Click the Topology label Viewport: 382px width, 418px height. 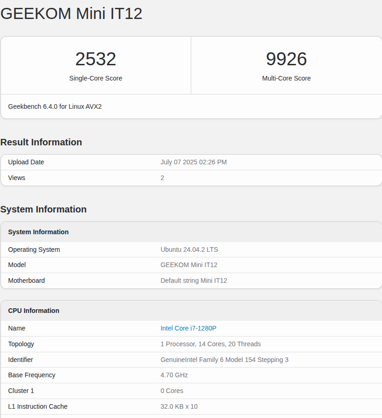point(21,344)
